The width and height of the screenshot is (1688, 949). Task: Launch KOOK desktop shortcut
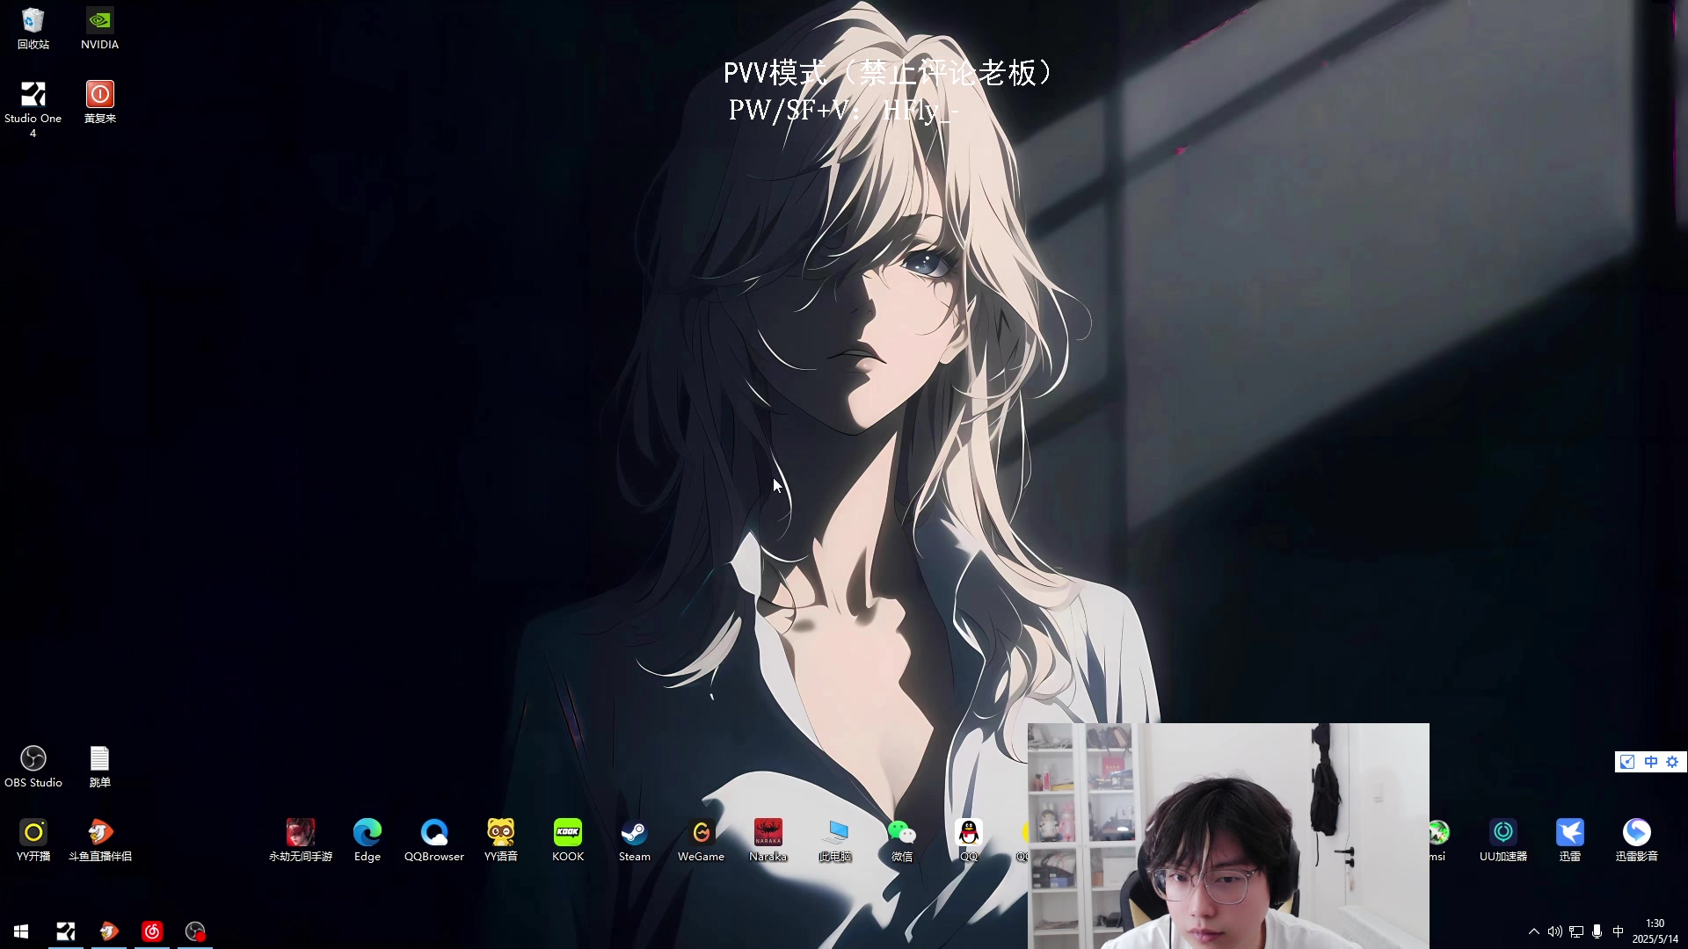(568, 840)
